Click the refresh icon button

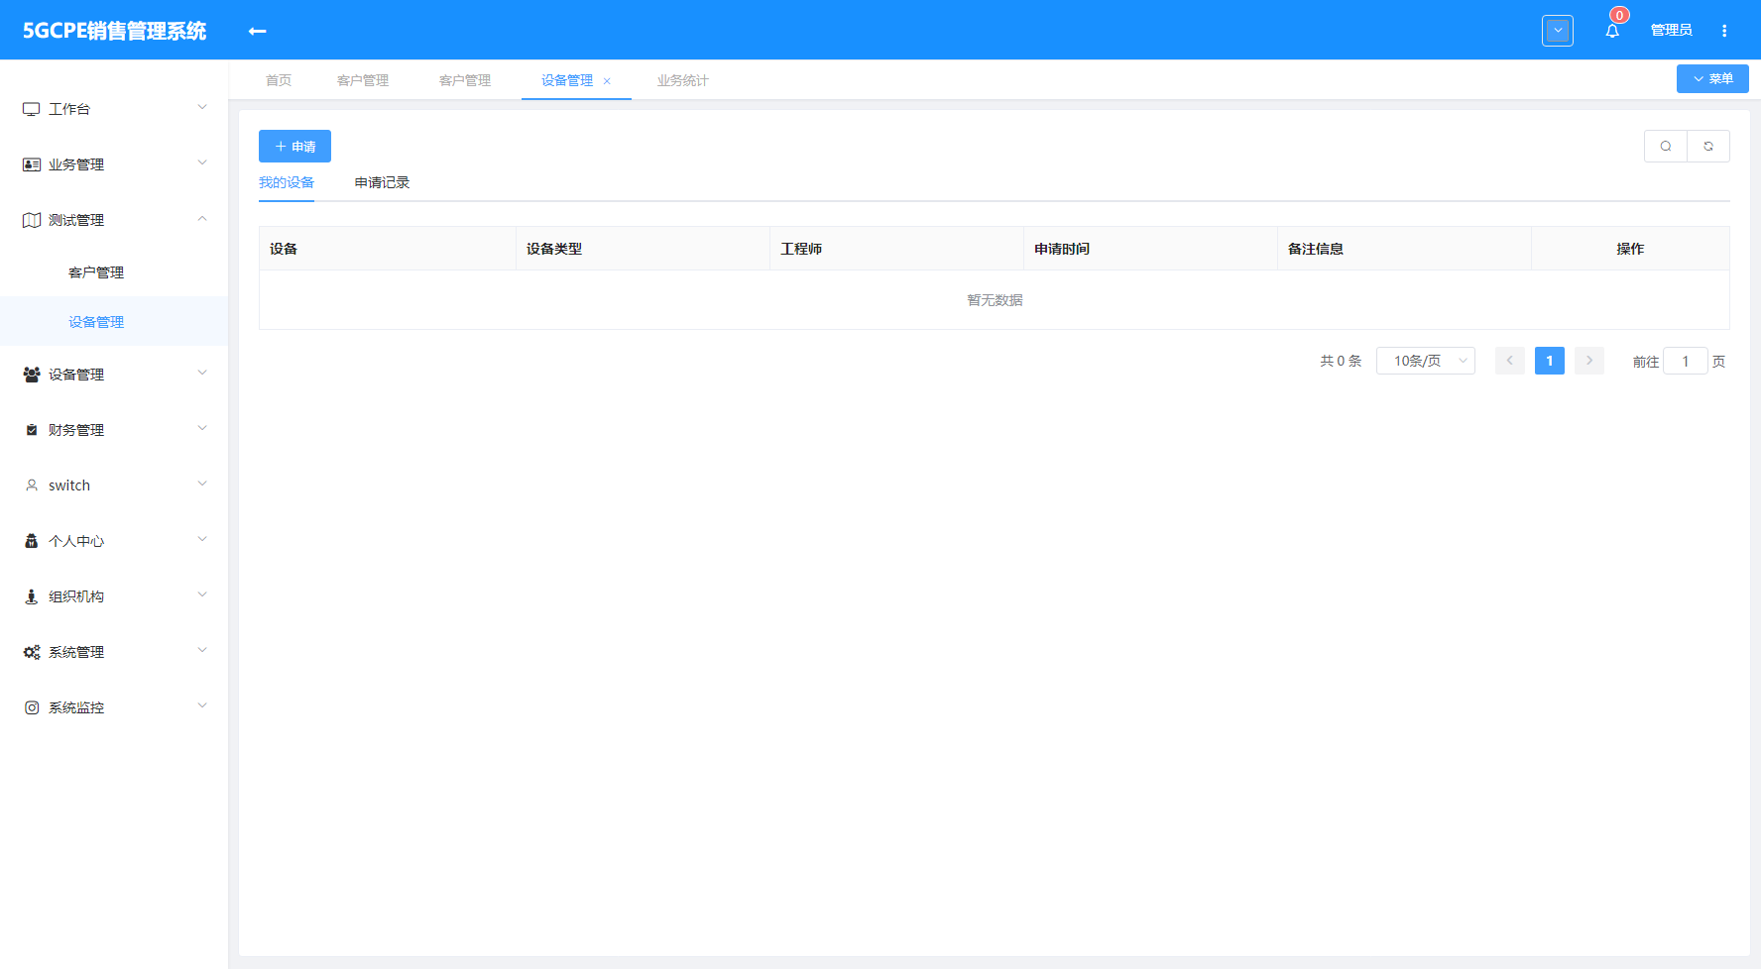[x=1708, y=146]
